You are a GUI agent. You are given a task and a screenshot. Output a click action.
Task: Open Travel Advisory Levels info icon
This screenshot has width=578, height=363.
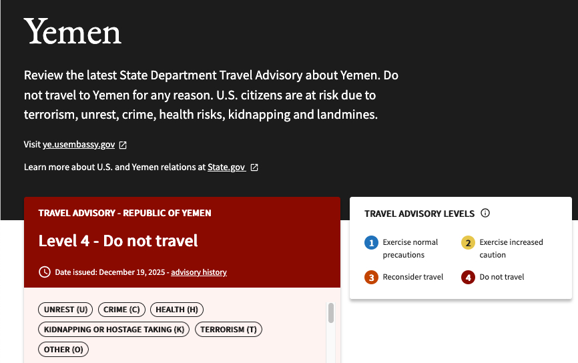(x=485, y=214)
